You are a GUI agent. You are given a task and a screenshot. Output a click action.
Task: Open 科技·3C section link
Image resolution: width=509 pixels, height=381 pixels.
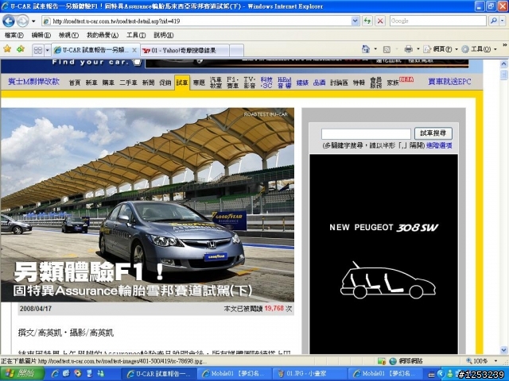pos(266,83)
